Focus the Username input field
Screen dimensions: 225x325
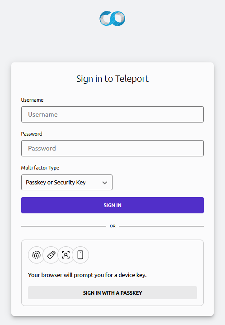pyautogui.click(x=112, y=114)
